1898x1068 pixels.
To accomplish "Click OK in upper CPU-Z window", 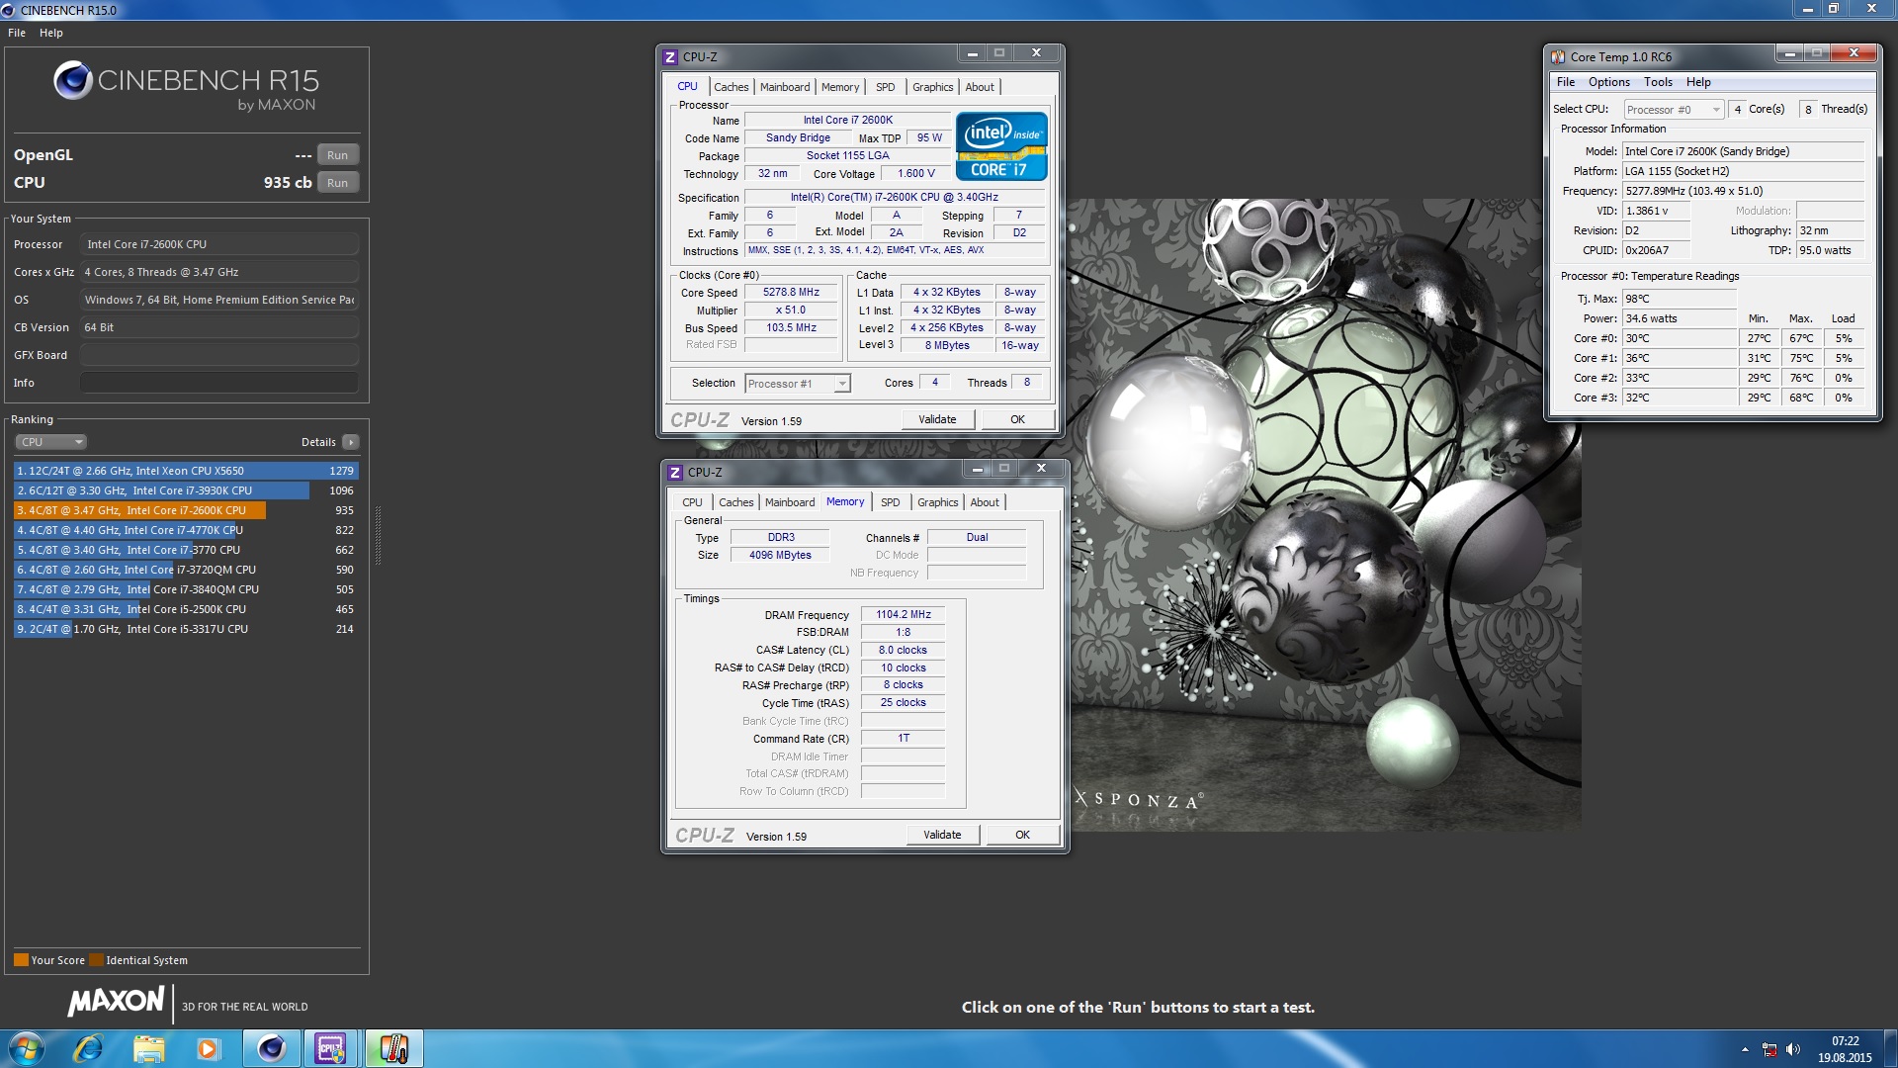I will coord(1017,419).
